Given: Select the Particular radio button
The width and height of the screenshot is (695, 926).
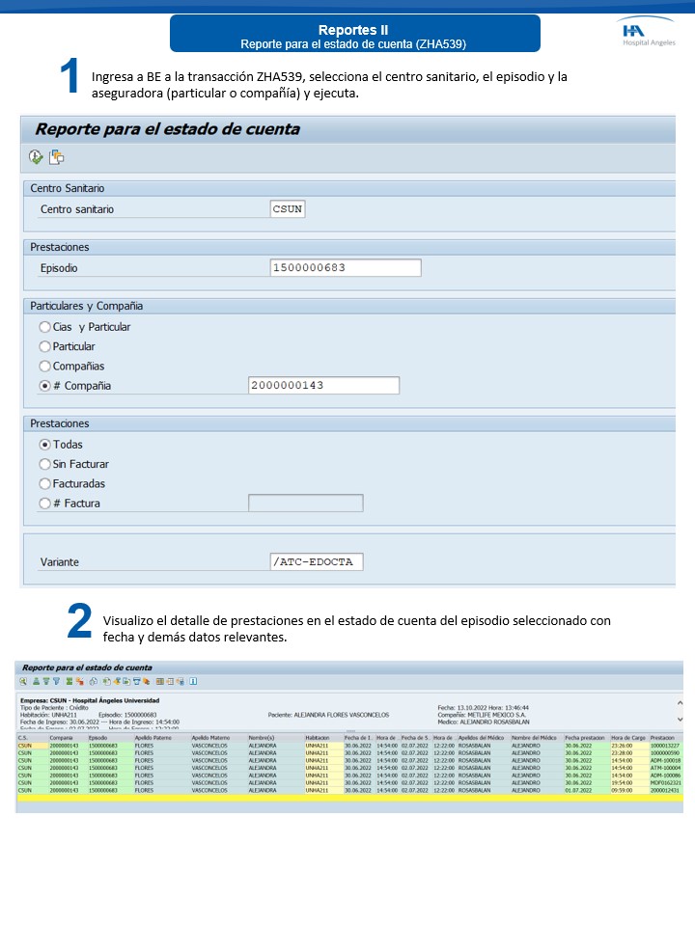Looking at the screenshot, I should tap(44, 346).
